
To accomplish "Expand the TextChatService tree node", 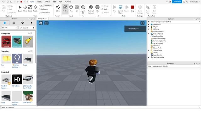I will (149, 57).
